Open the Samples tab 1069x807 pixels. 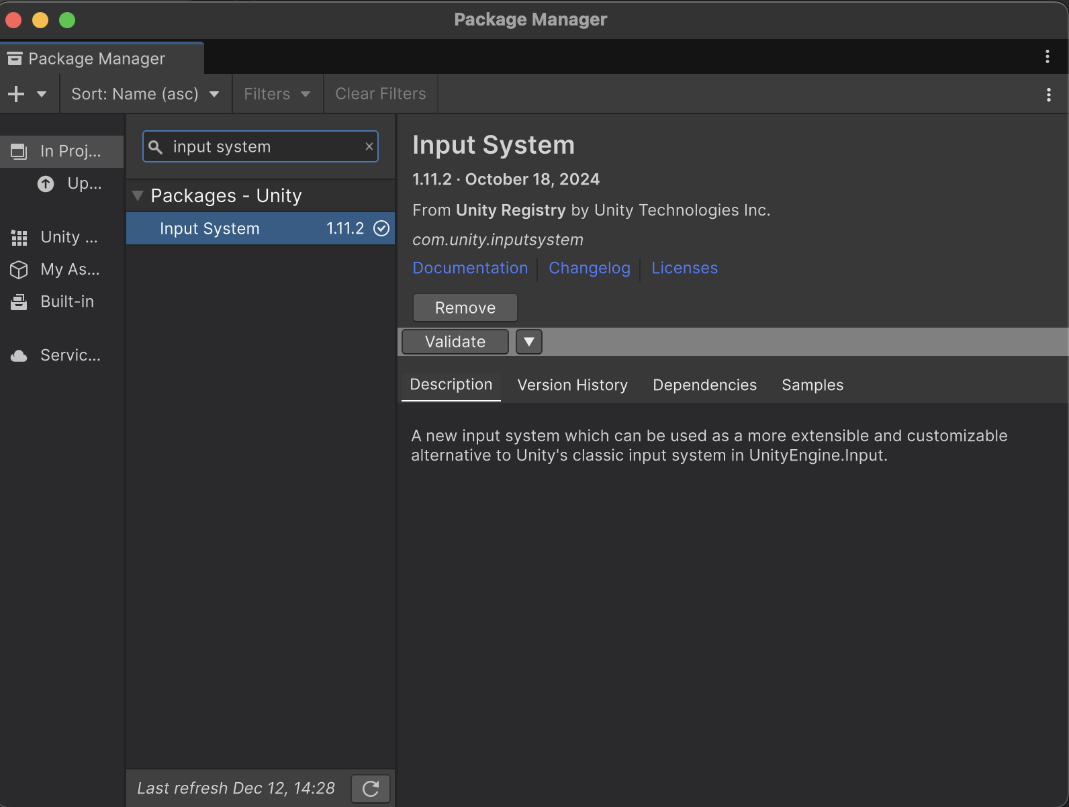point(812,385)
